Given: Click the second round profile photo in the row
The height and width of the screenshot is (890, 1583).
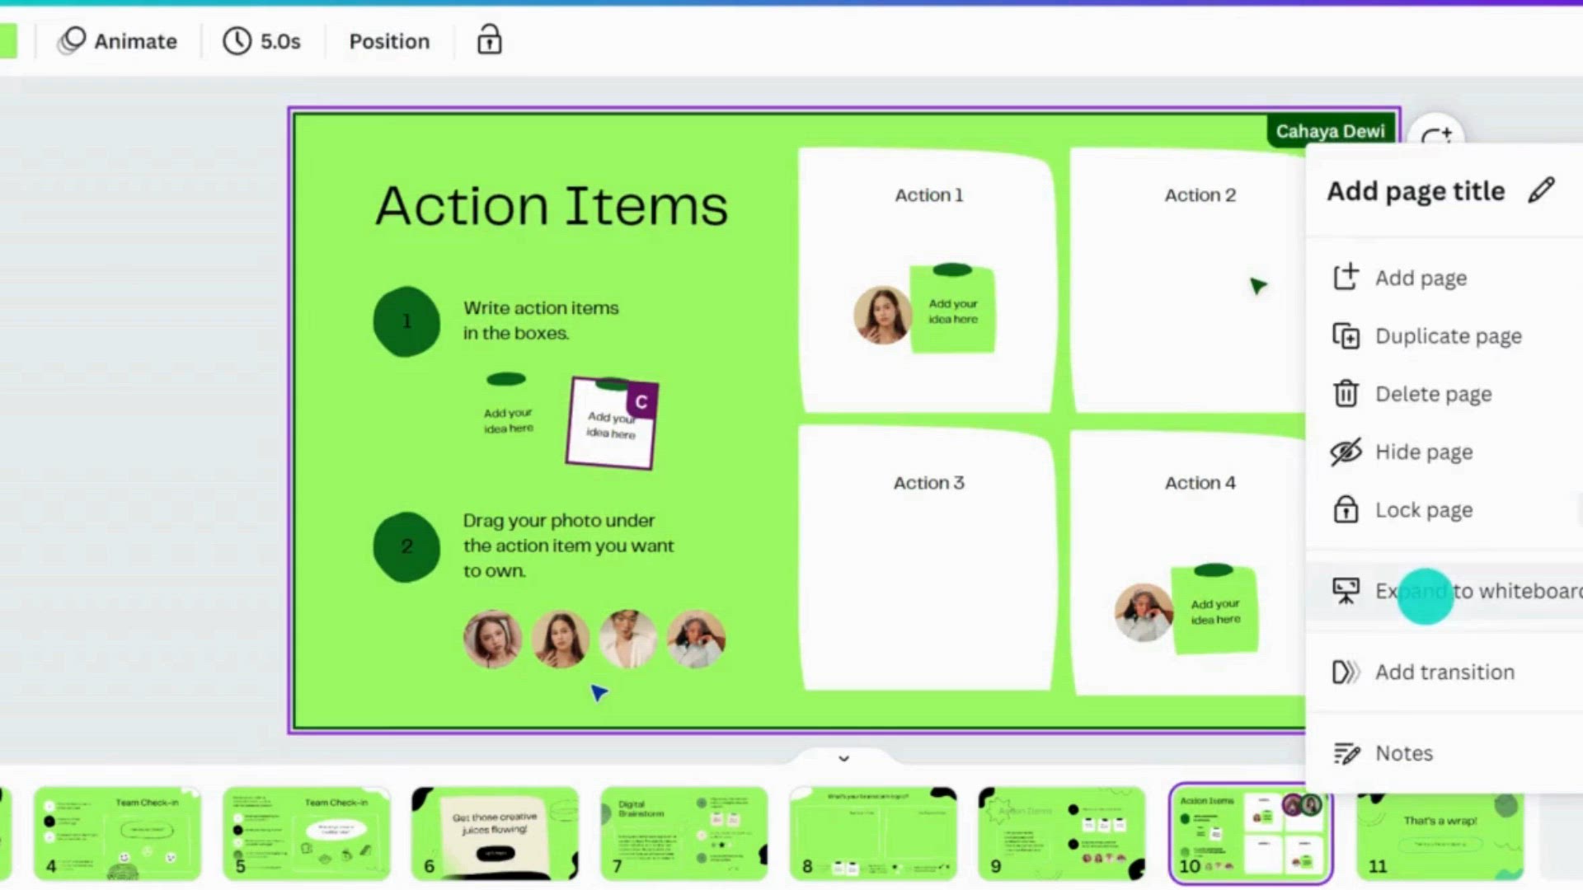Looking at the screenshot, I should click(560, 639).
